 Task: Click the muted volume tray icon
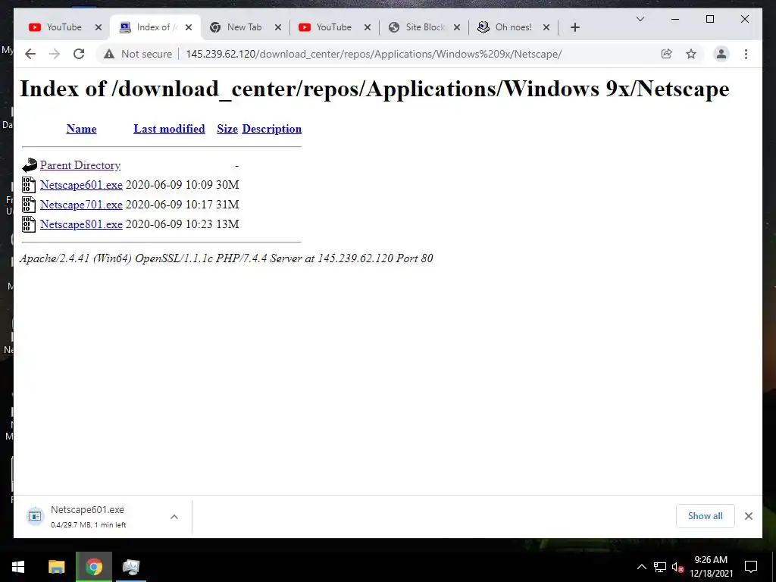pos(677,567)
